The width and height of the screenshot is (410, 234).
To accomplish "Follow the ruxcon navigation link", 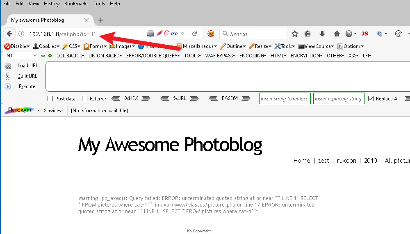I will point(346,161).
